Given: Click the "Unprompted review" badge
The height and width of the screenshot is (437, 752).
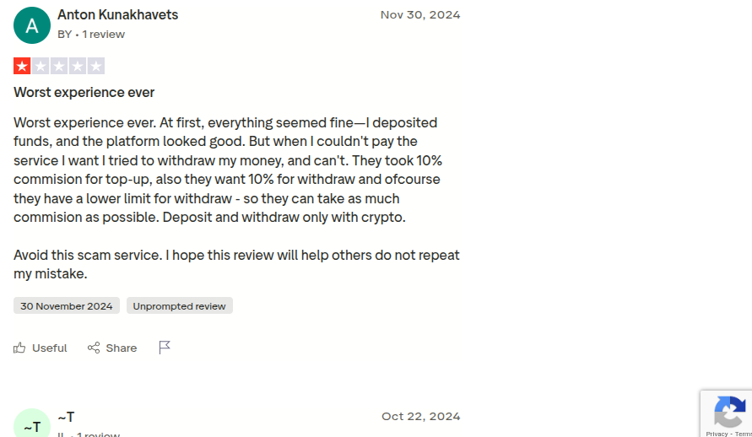Looking at the screenshot, I should point(179,306).
